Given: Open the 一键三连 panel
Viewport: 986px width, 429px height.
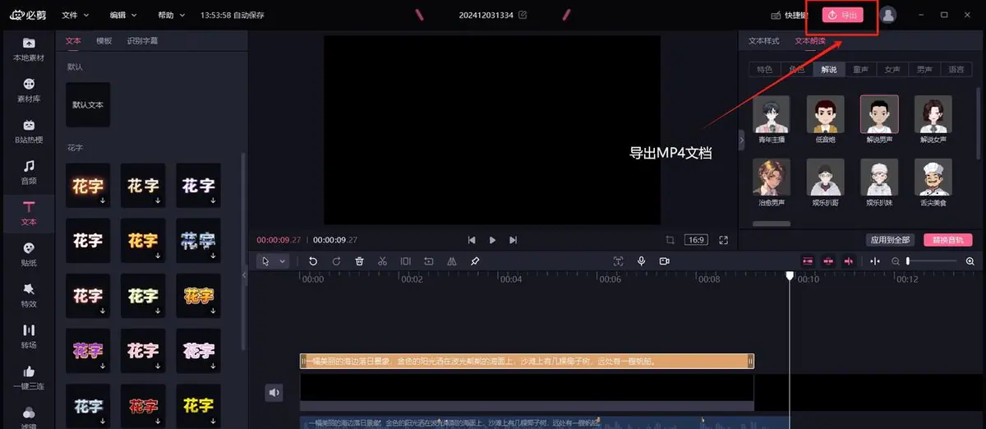Looking at the screenshot, I should pos(29,377).
